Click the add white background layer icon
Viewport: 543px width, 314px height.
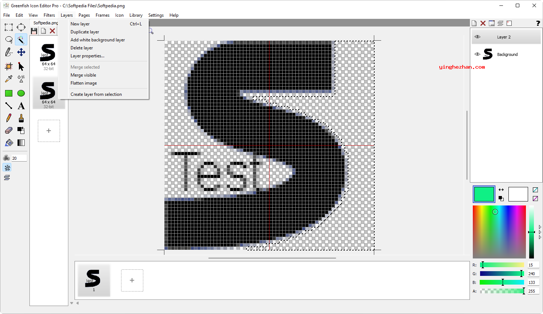[x=509, y=23]
